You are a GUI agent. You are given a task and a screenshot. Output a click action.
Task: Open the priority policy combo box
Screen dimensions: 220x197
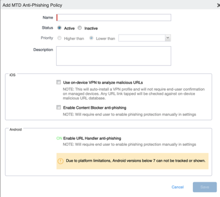(x=144, y=38)
